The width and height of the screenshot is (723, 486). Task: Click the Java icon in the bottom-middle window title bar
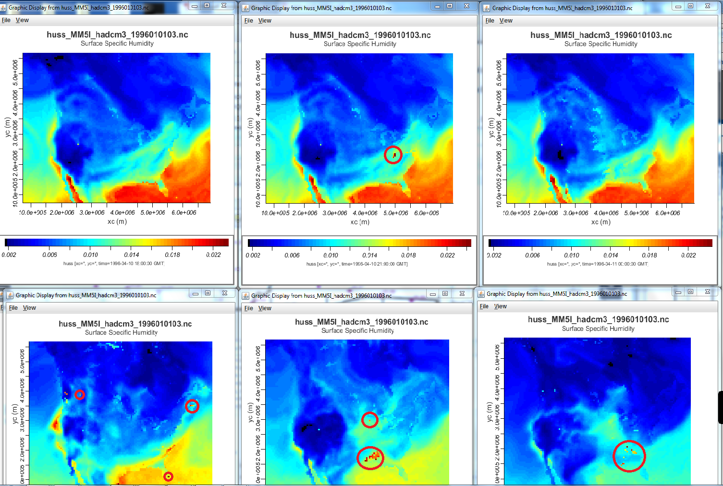[245, 296]
